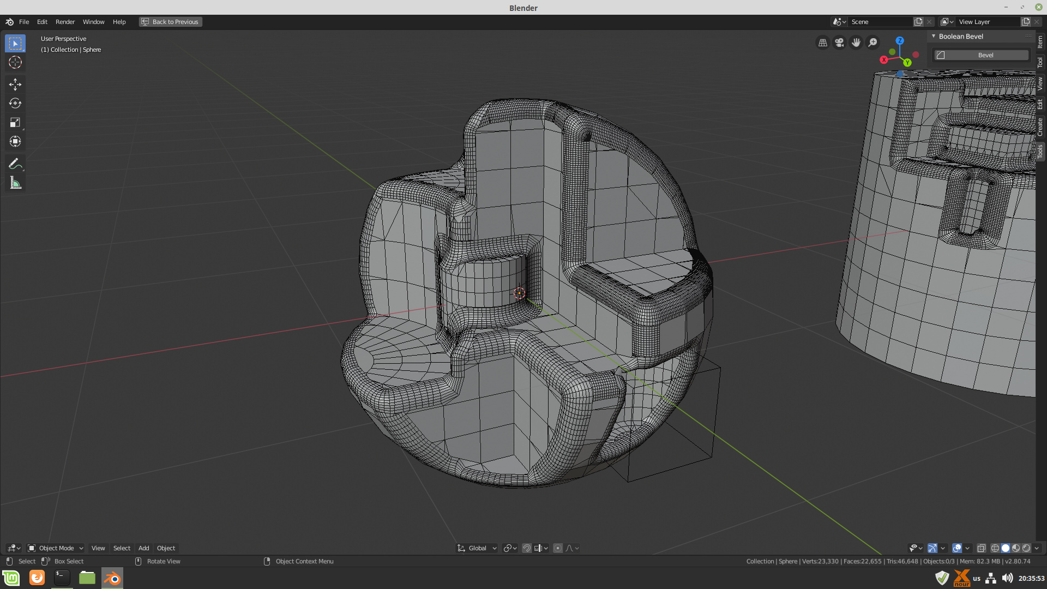Screen dimensions: 1047x589
Task: Toggle viewport overlays display
Action: (957, 548)
